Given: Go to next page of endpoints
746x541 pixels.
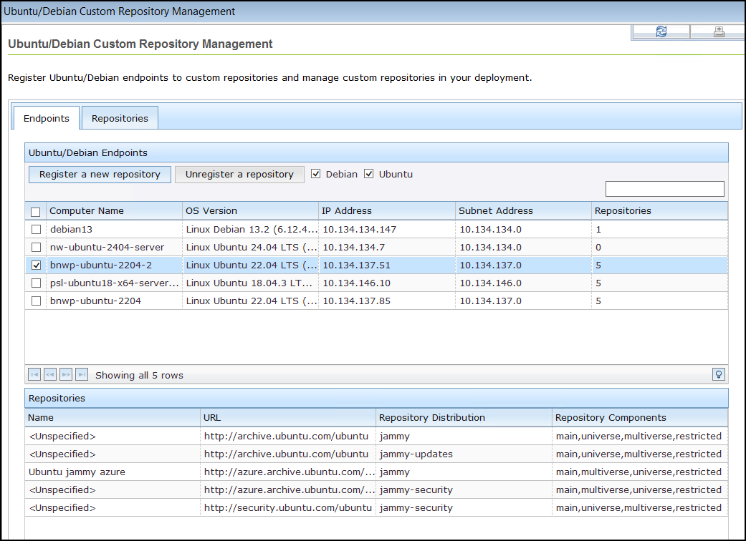Looking at the screenshot, I should coord(66,375).
